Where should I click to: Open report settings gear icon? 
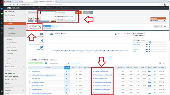(165, 27)
